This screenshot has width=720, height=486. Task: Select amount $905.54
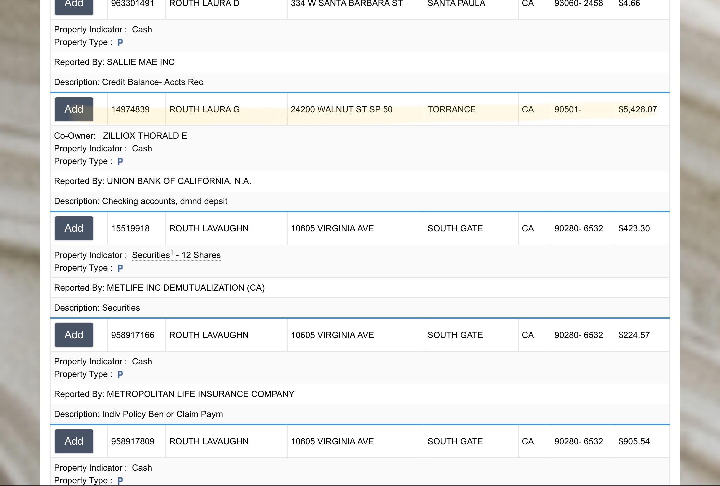(634, 441)
